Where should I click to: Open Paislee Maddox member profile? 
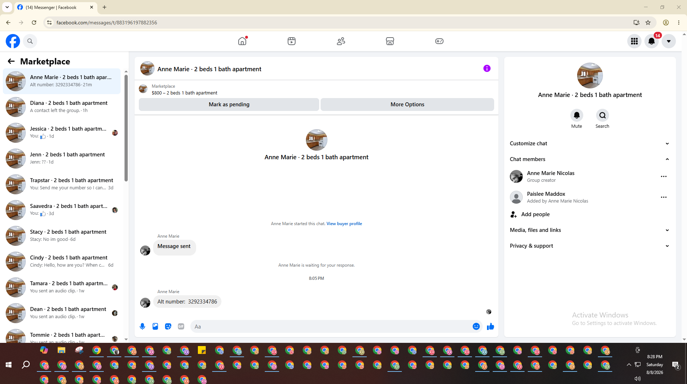coord(546,194)
